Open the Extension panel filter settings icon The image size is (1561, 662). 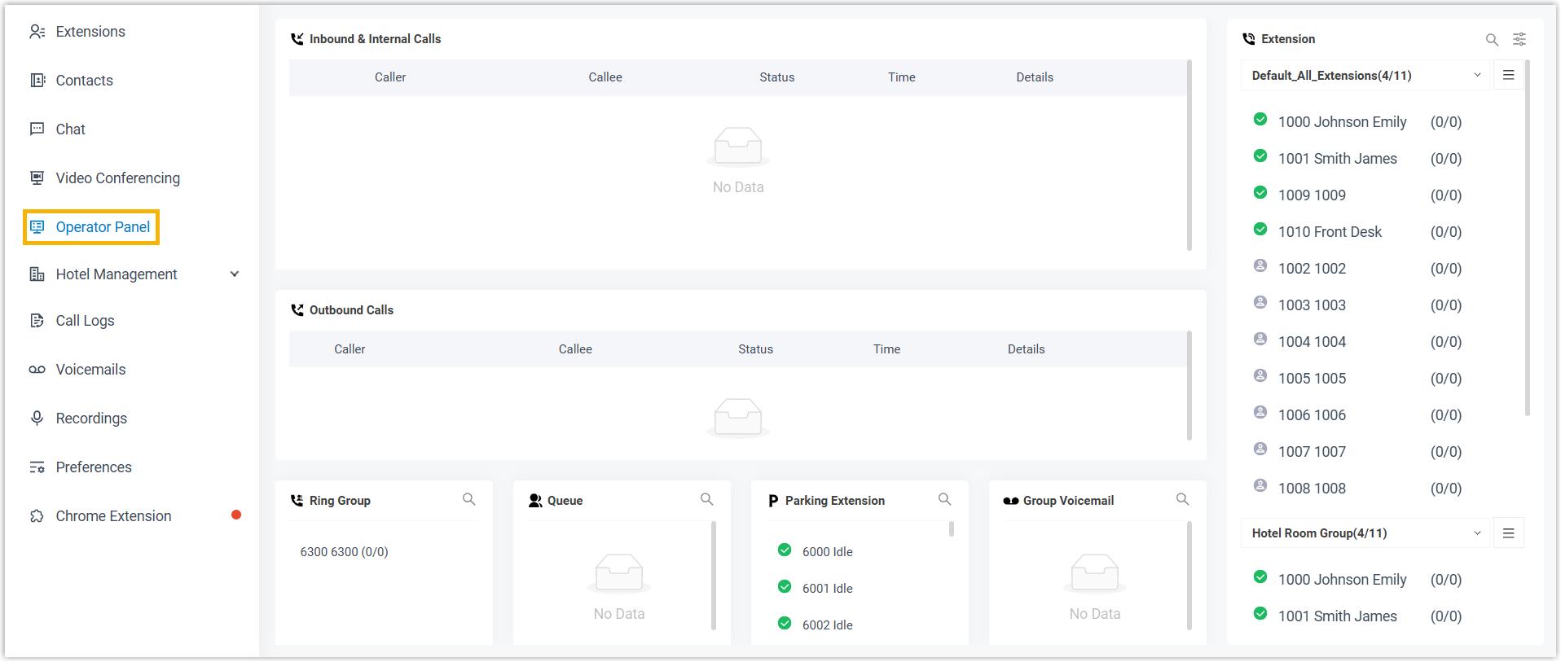click(x=1519, y=39)
